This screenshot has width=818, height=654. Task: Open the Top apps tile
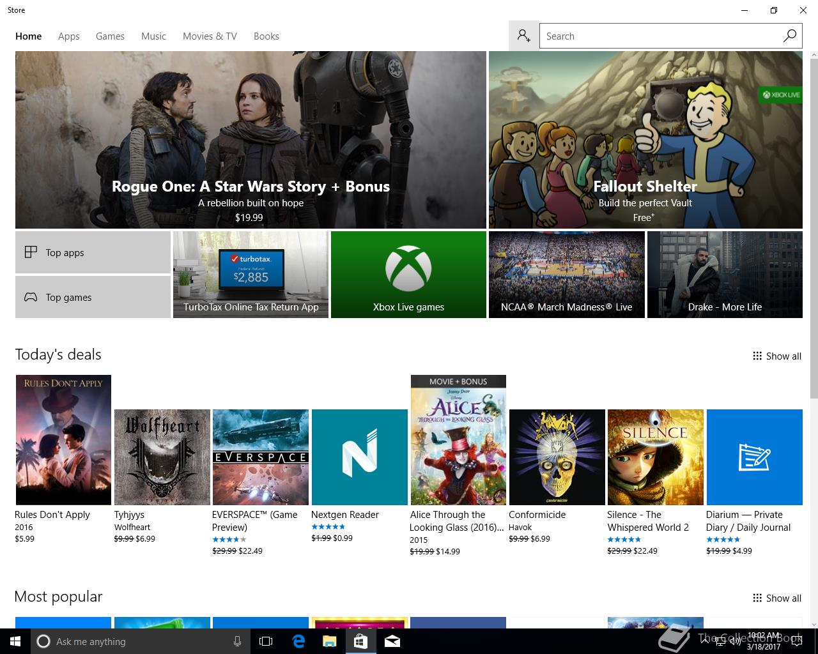[x=93, y=252]
